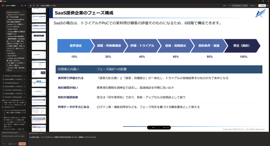Open the search icon in the chat header
Screen dimensions: 270x146
pos(25,6)
